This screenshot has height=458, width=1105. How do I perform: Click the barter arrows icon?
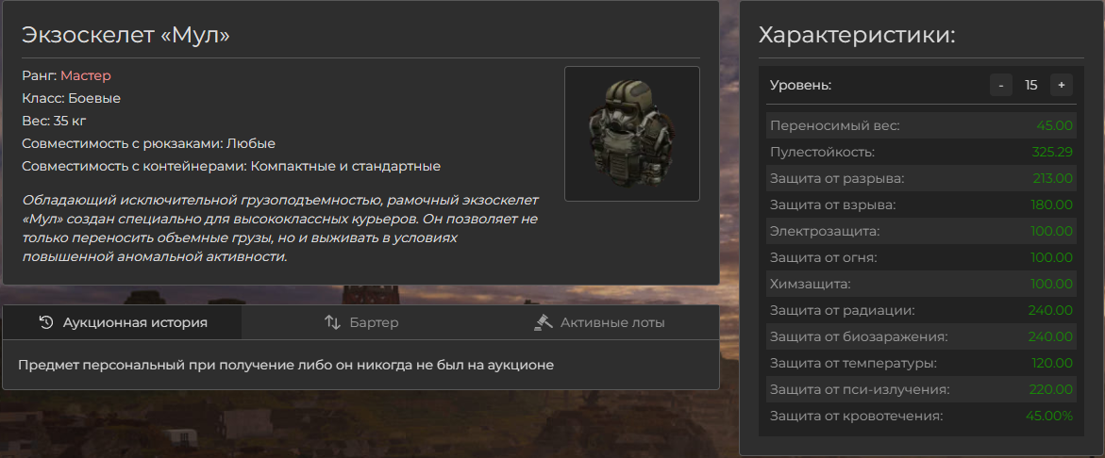coord(332,323)
